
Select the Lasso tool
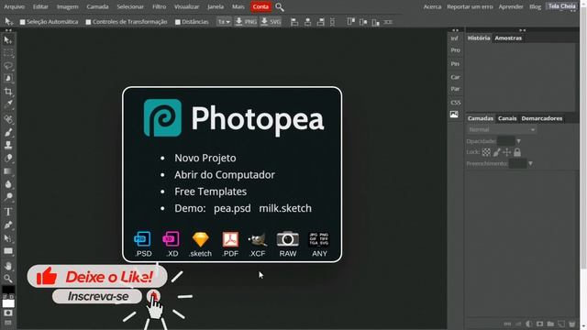click(8, 66)
